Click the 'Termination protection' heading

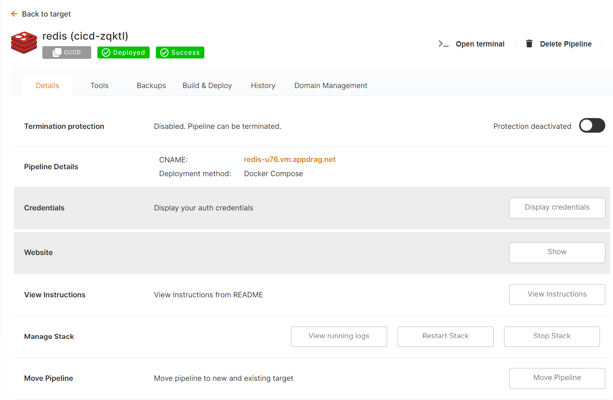coord(64,126)
